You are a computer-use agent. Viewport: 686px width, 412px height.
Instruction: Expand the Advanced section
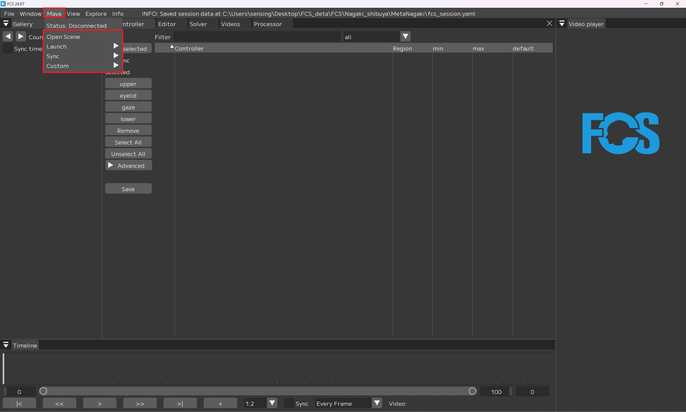(128, 165)
